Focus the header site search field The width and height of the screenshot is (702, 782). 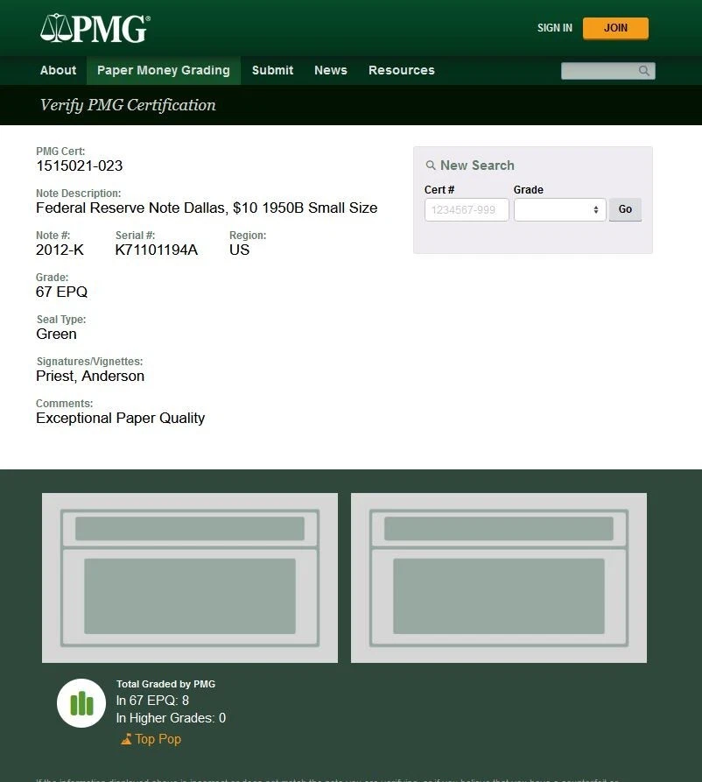pos(607,71)
